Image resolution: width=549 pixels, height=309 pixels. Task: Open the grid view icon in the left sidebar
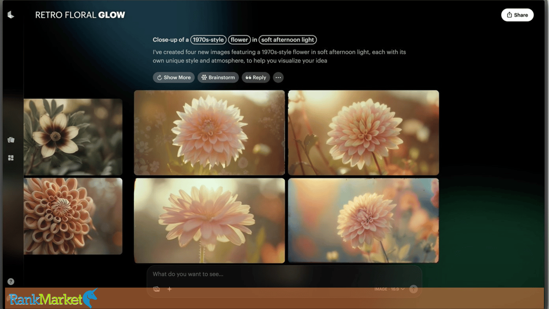click(11, 158)
